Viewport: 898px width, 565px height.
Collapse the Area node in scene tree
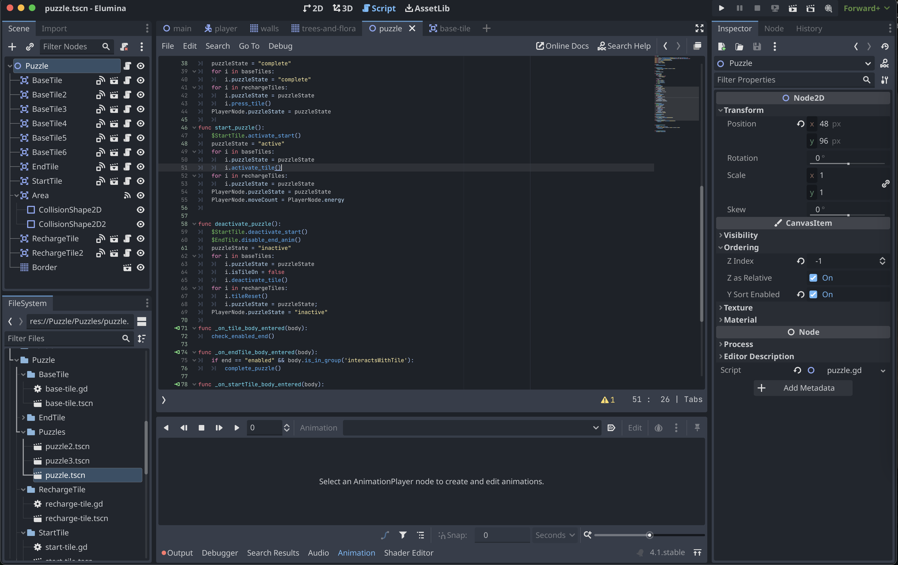click(16, 195)
